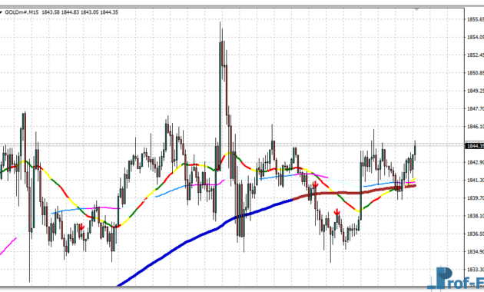Select the thick brown moving average line
Screen dimensions: 484x292
coord(355,193)
